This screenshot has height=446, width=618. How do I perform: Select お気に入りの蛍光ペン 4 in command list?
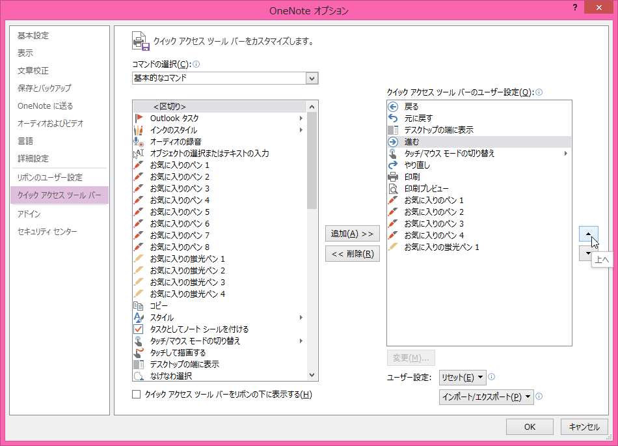(219, 294)
